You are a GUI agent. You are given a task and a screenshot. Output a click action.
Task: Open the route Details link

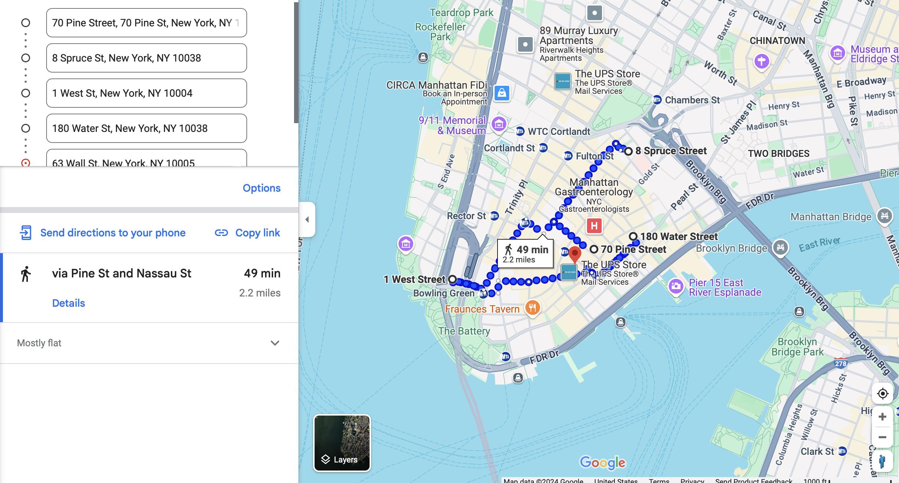69,303
